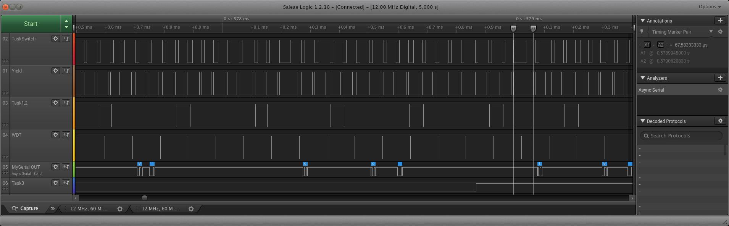The image size is (729, 226).
Task: Open Task1,2 channel settings gear
Action: click(56, 103)
